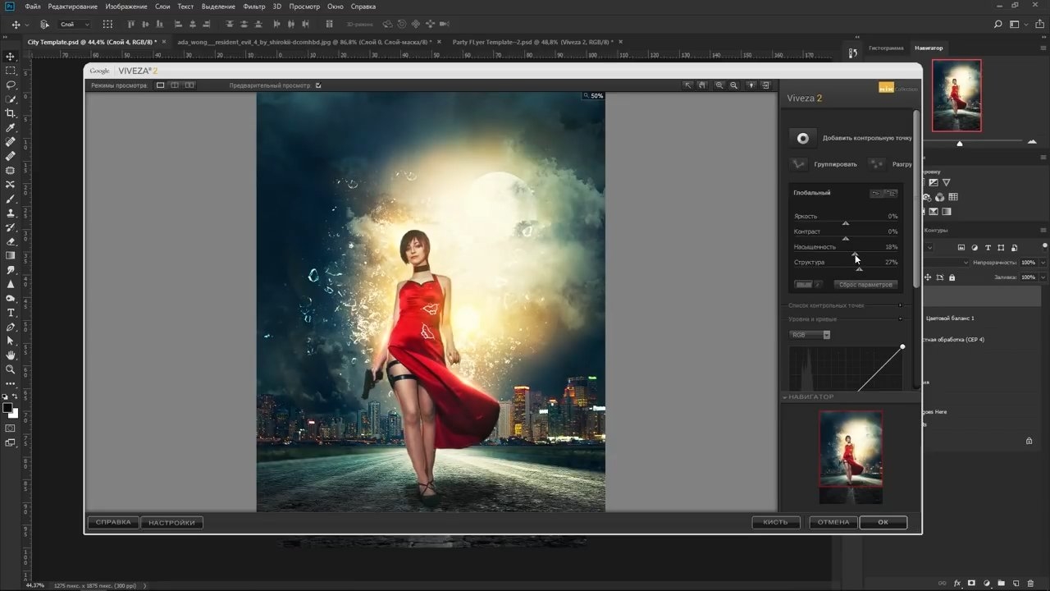Click the Насыщенность slider handle
This screenshot has height=591, width=1050.
(x=855, y=254)
